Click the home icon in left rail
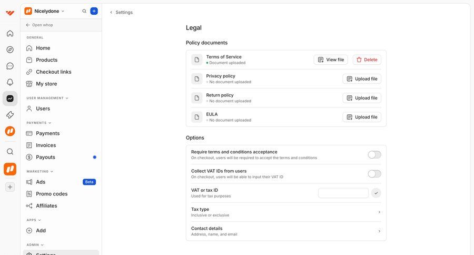Screen dimensions: 474x255 (x=10, y=33)
